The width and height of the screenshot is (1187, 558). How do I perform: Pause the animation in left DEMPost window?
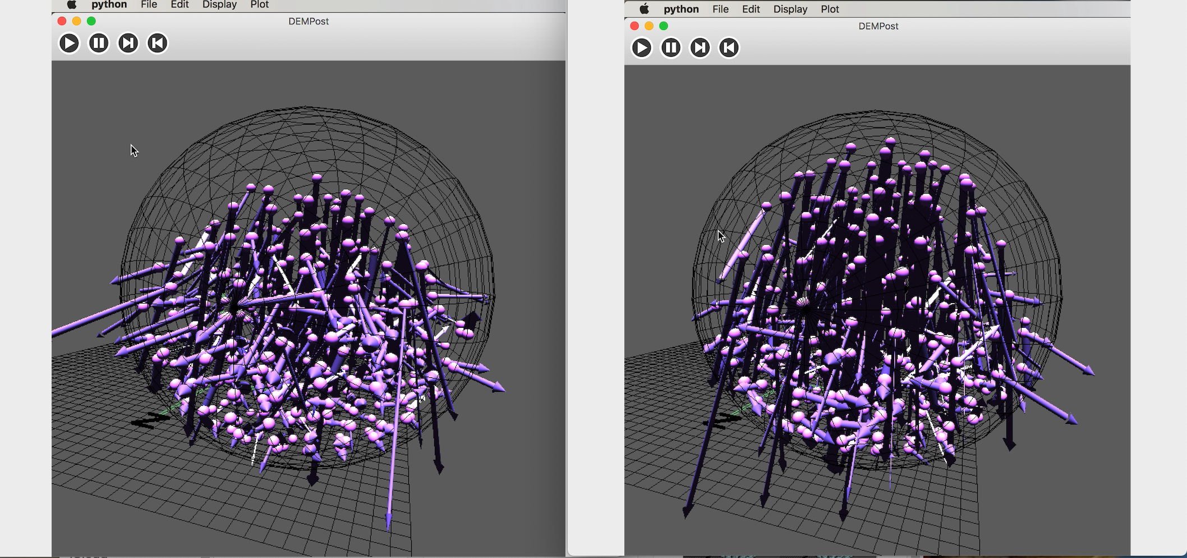(x=99, y=43)
